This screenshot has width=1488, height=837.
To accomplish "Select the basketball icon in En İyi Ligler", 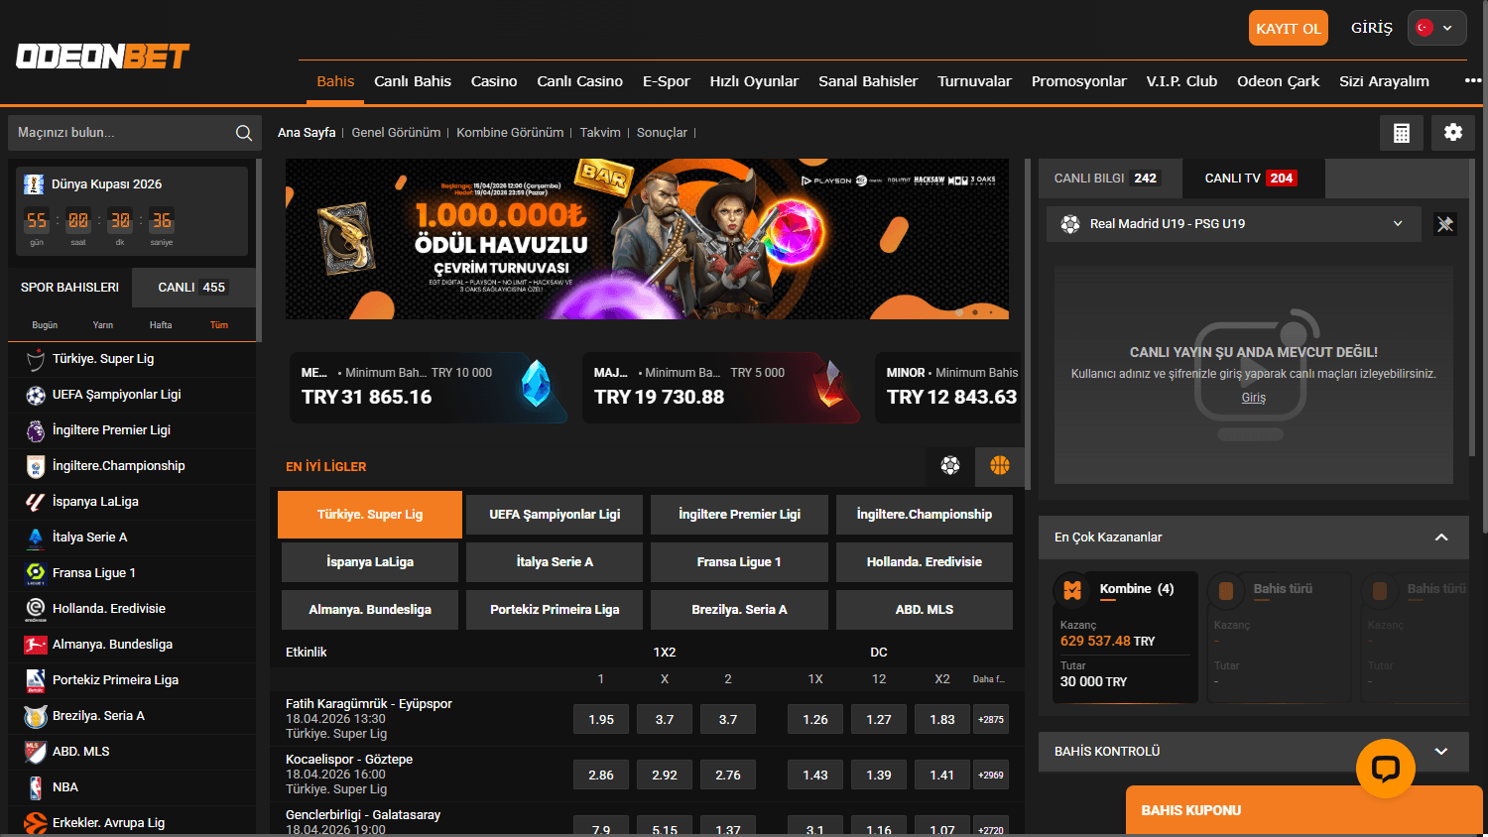I will tap(1000, 465).
